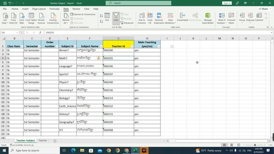Open Class Name filter dropdown
Screen dimensions: 274x154
21,46
